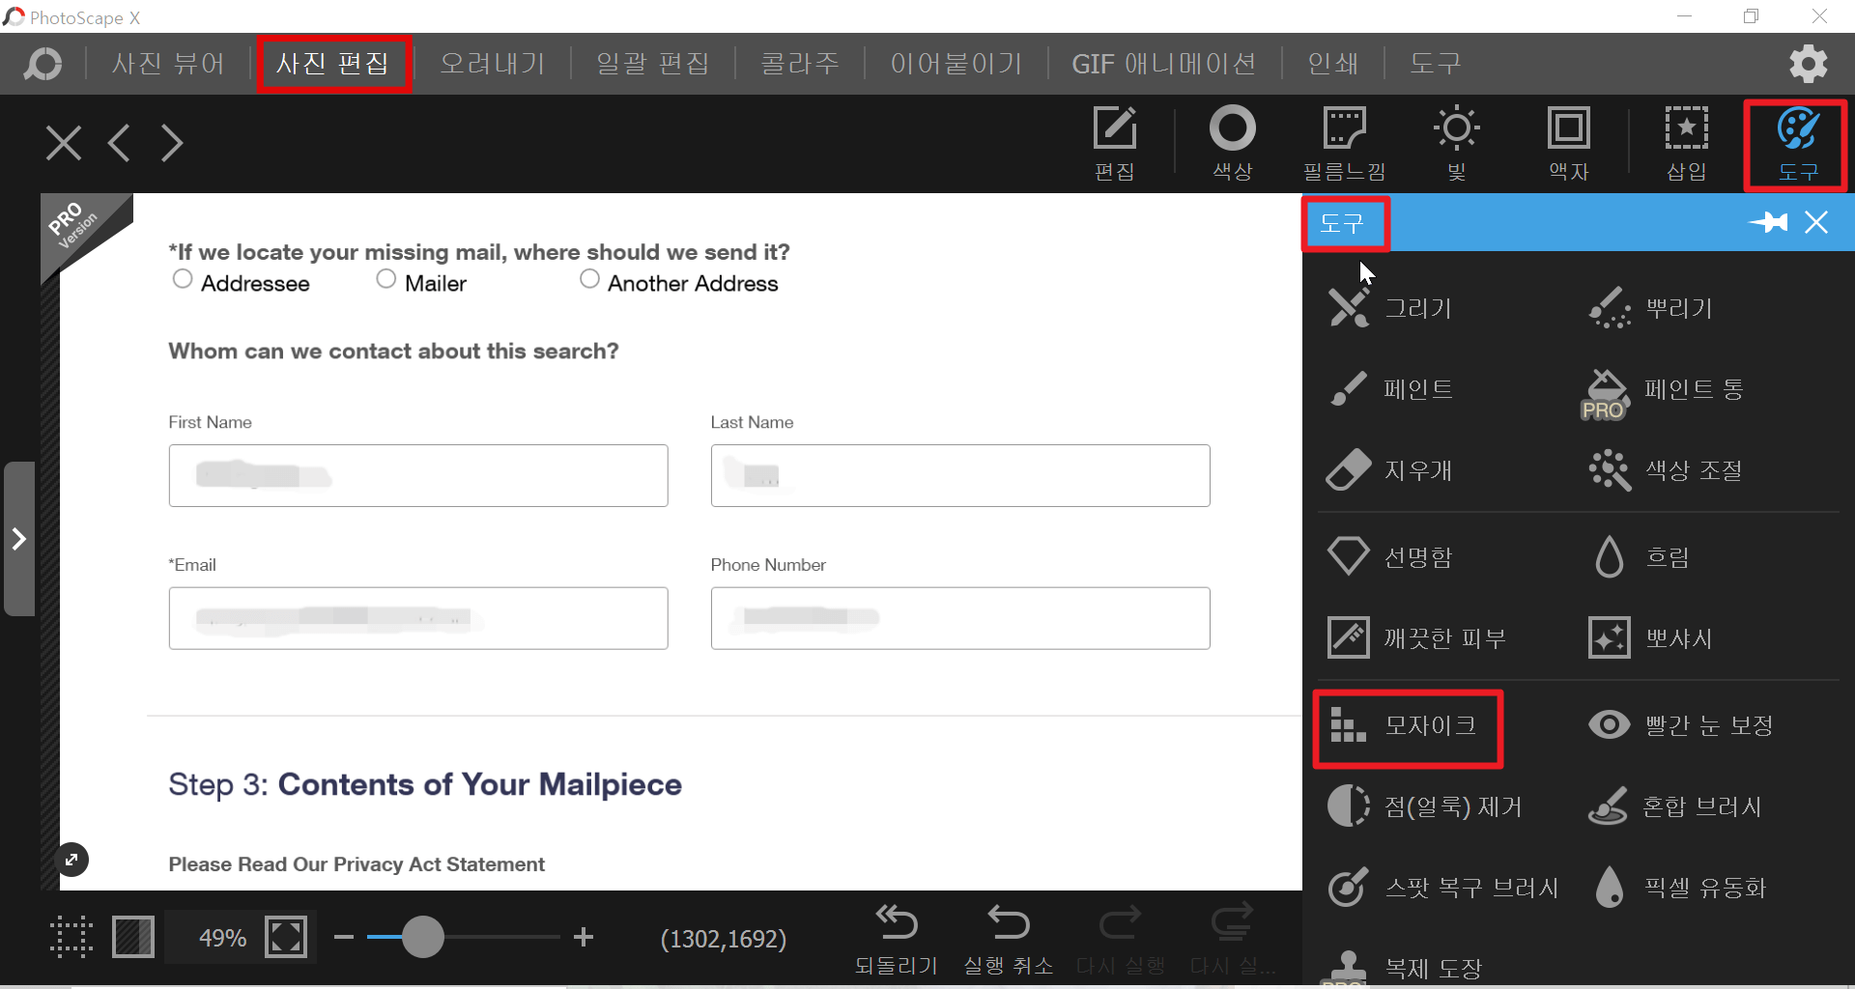Close the 도구 panel

1816,223
